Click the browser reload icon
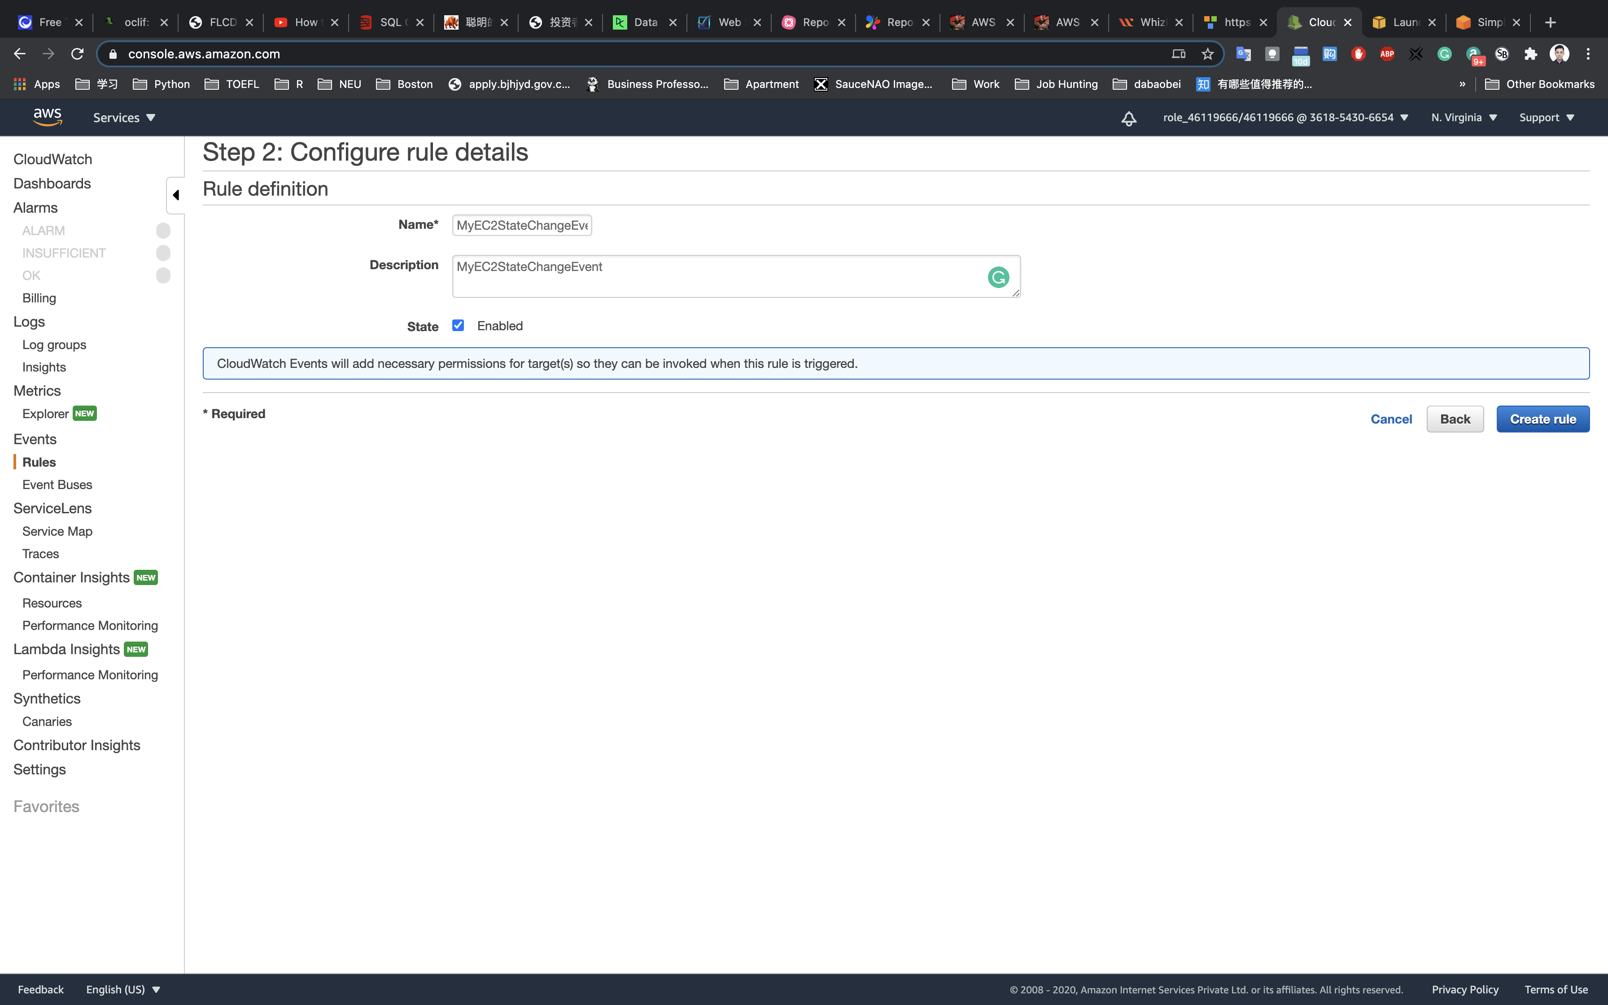Image resolution: width=1608 pixels, height=1005 pixels. (x=77, y=54)
